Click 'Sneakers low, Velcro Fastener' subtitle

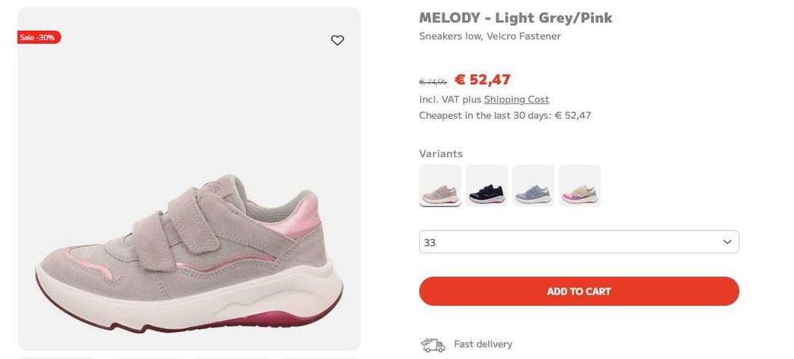[490, 37]
